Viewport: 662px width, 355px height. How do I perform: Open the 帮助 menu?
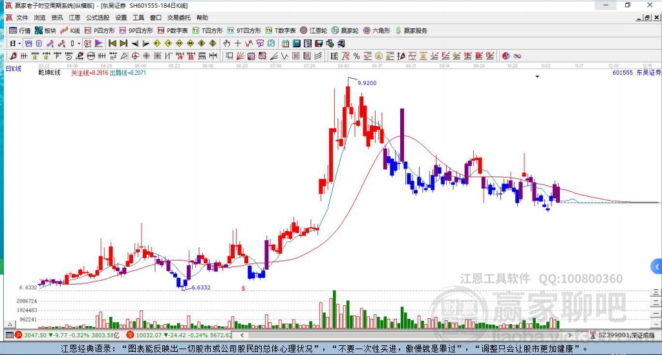202,17
